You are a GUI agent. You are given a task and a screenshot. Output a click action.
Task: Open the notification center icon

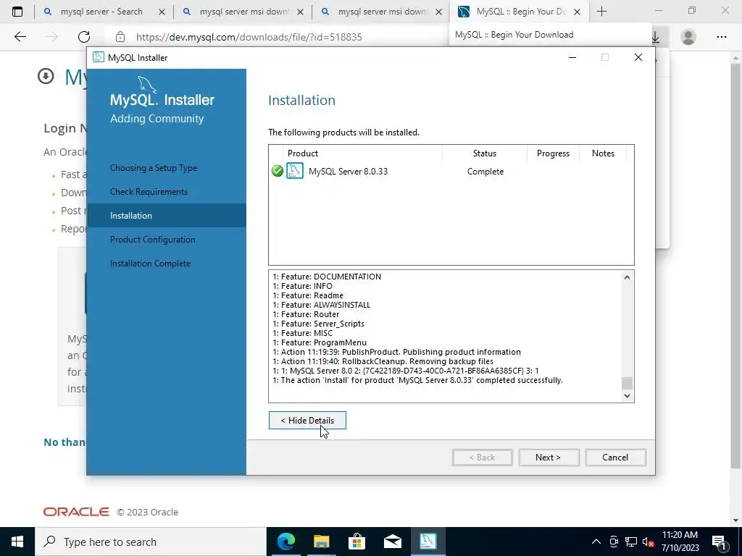pyautogui.click(x=718, y=542)
